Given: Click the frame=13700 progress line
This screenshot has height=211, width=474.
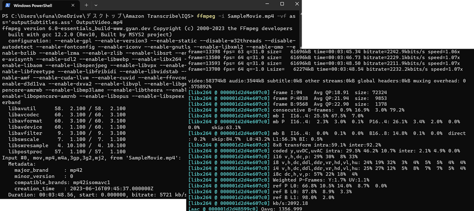Looking at the screenshot, I should [x=325, y=69].
